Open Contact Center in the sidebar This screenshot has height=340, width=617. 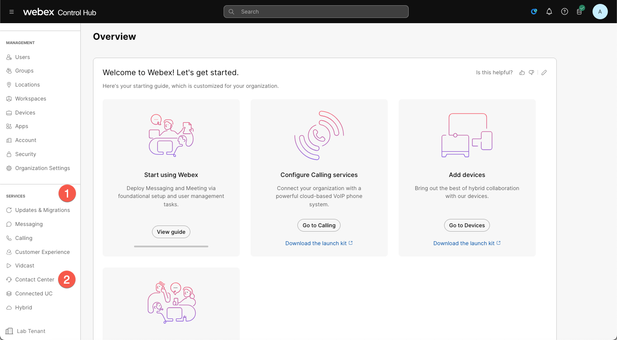[34, 280]
